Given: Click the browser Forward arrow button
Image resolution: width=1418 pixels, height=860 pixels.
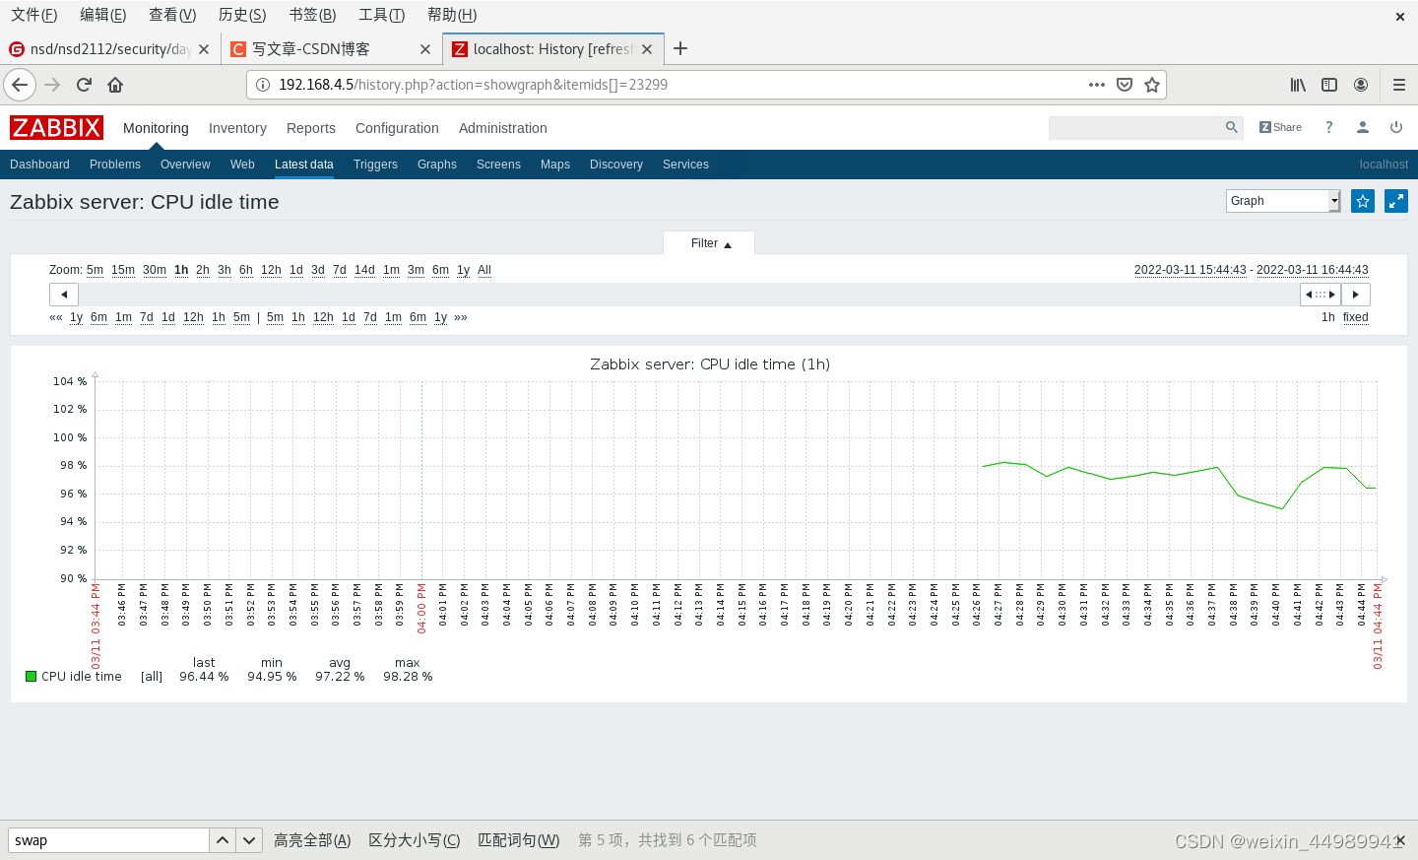Looking at the screenshot, I should pyautogui.click(x=52, y=85).
